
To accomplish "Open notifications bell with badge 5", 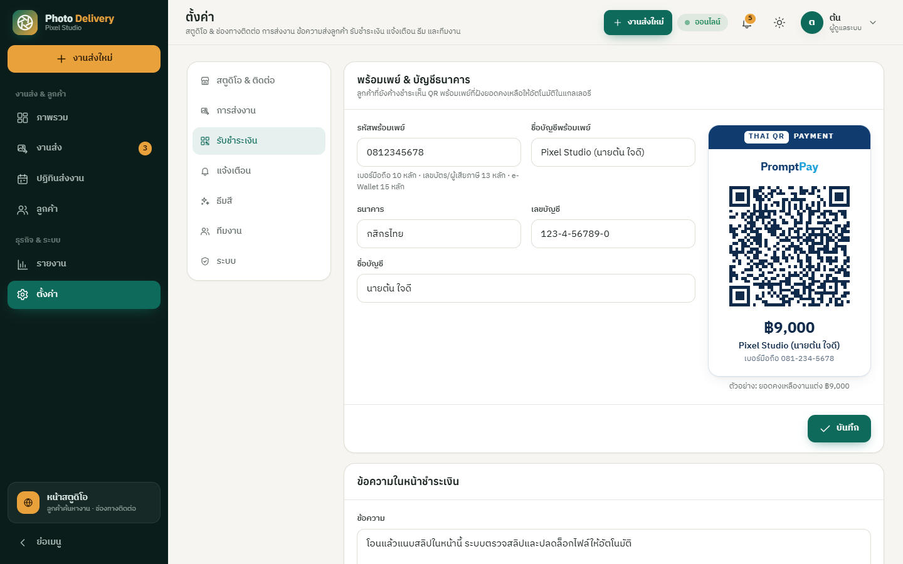I will (747, 23).
